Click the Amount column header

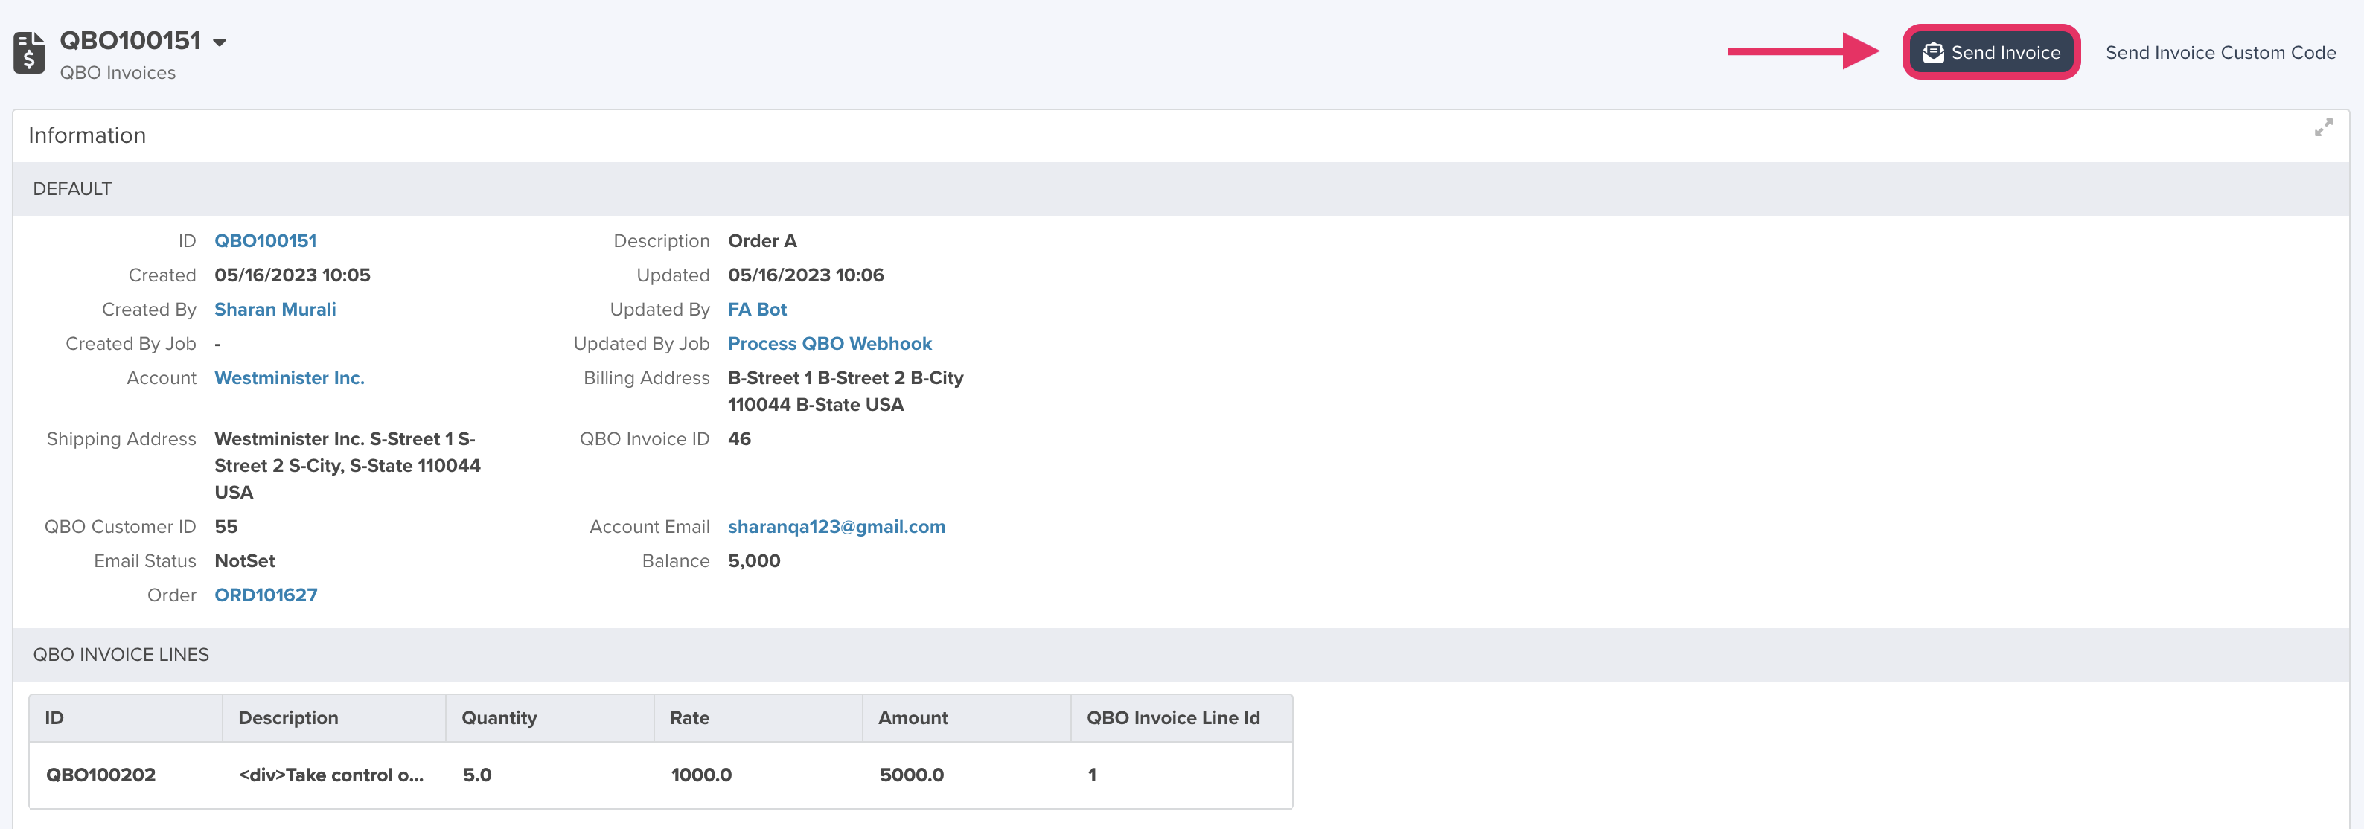point(966,718)
